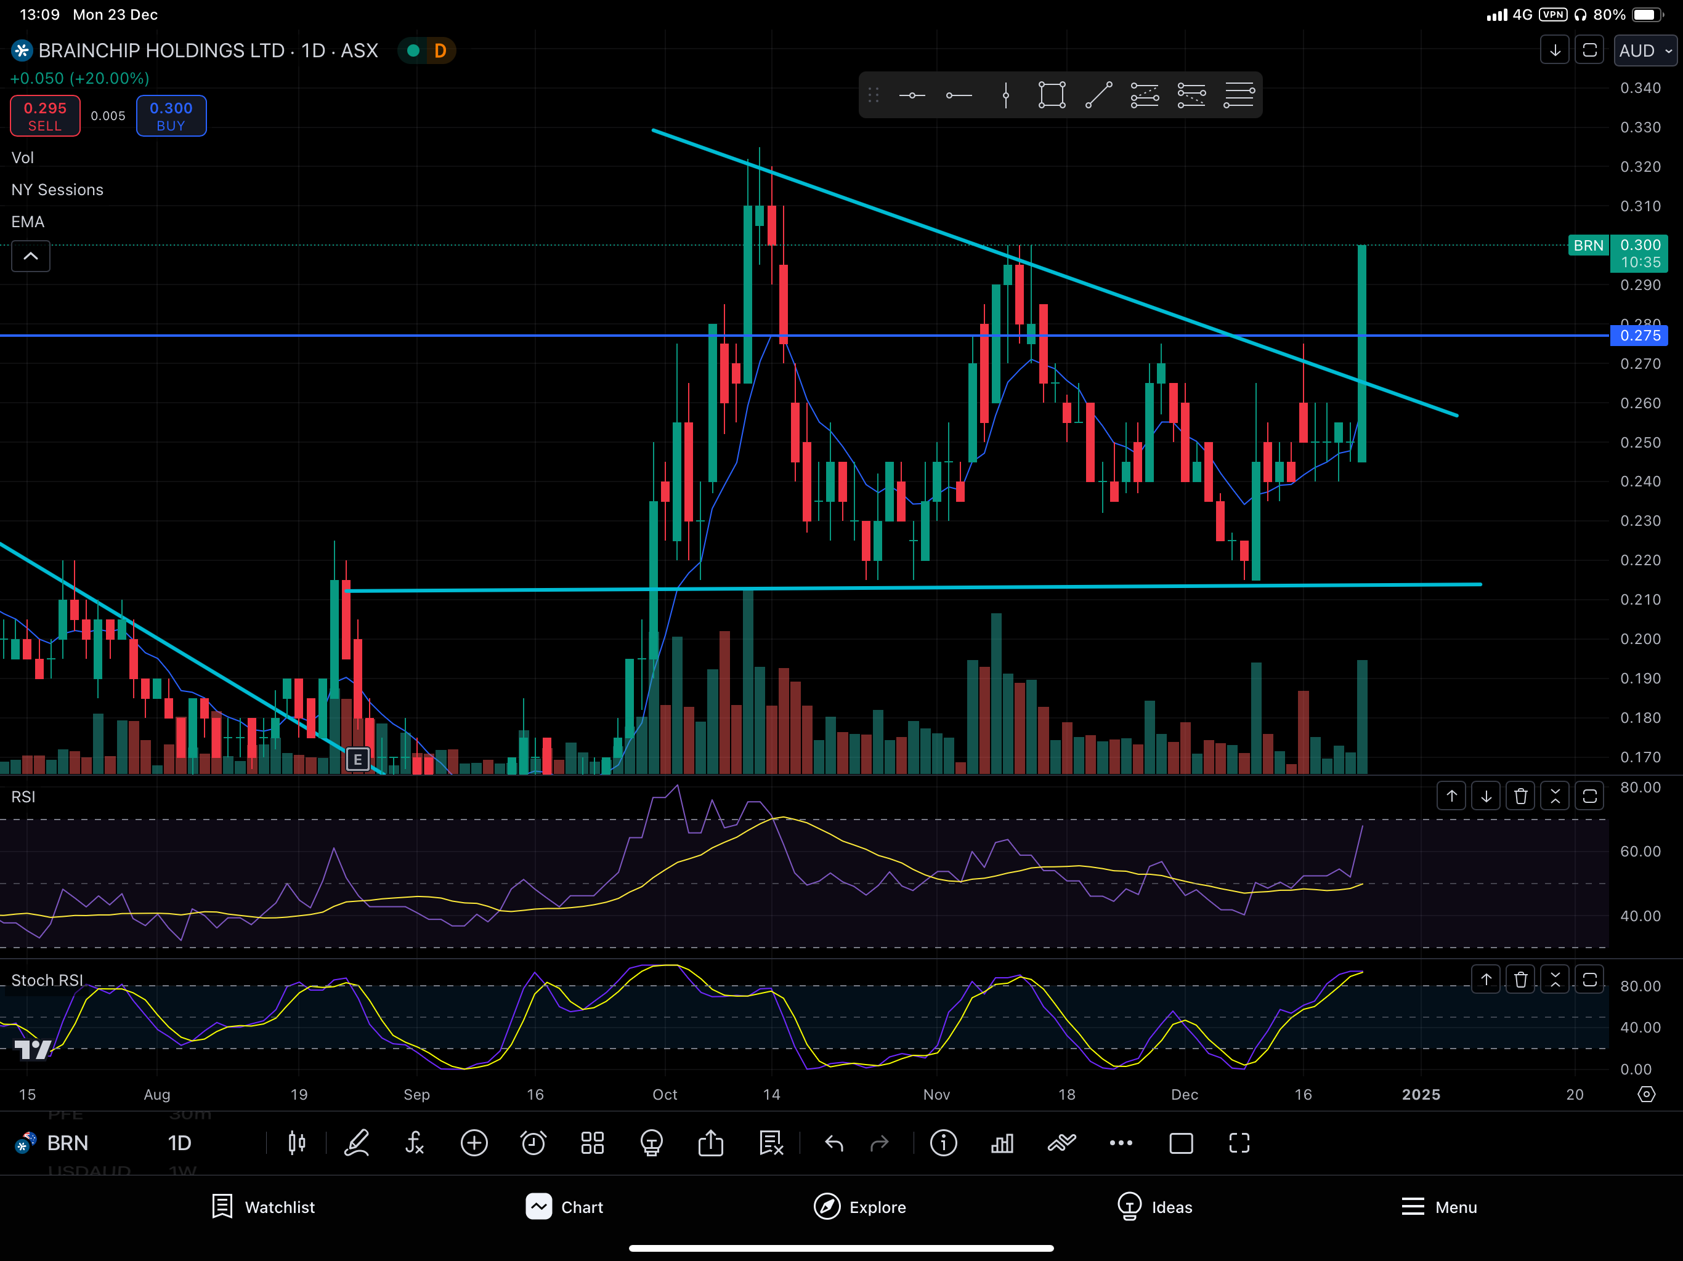Tap the lightbulb publish idea icon in toolbar
The height and width of the screenshot is (1261, 1683).
652,1143
